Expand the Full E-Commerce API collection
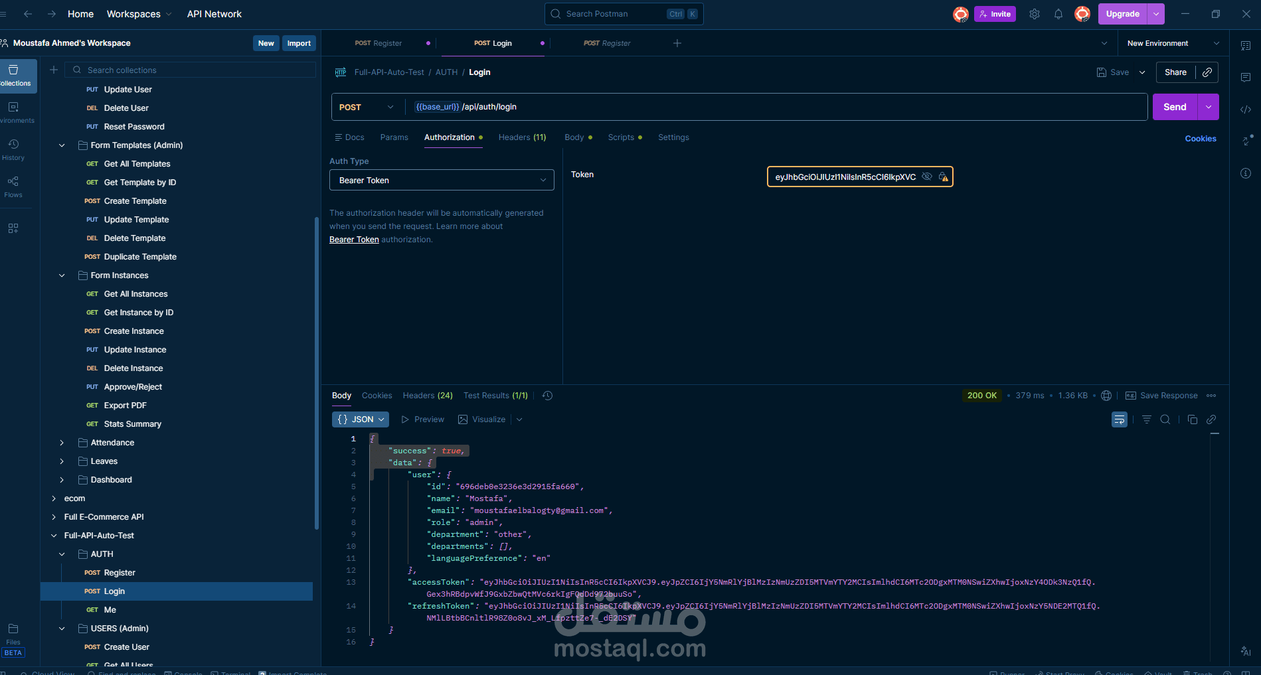This screenshot has width=1261, height=675. [x=54, y=517]
